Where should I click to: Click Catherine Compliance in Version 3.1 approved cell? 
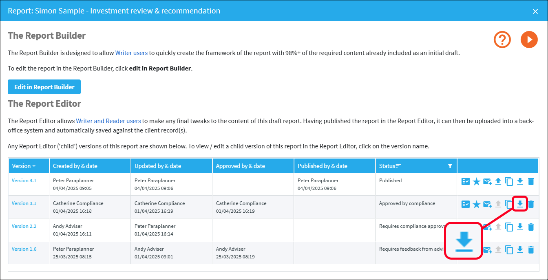tap(241, 203)
